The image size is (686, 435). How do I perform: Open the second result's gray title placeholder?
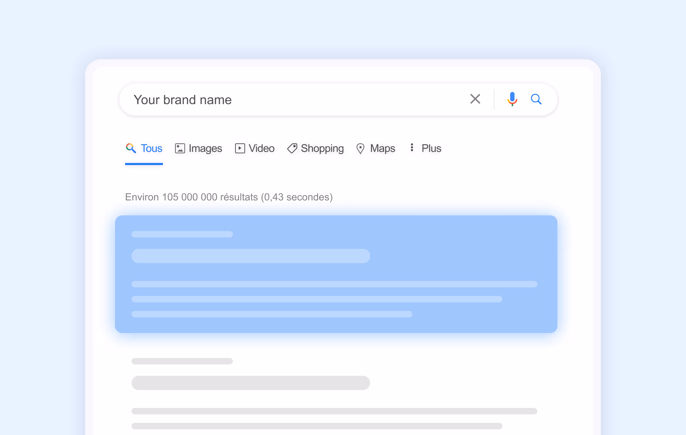pyautogui.click(x=250, y=383)
